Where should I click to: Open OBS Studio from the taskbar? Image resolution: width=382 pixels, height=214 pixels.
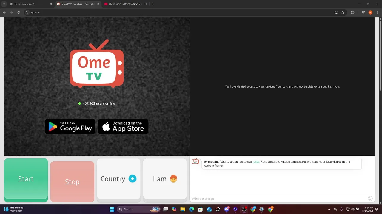click(x=244, y=209)
